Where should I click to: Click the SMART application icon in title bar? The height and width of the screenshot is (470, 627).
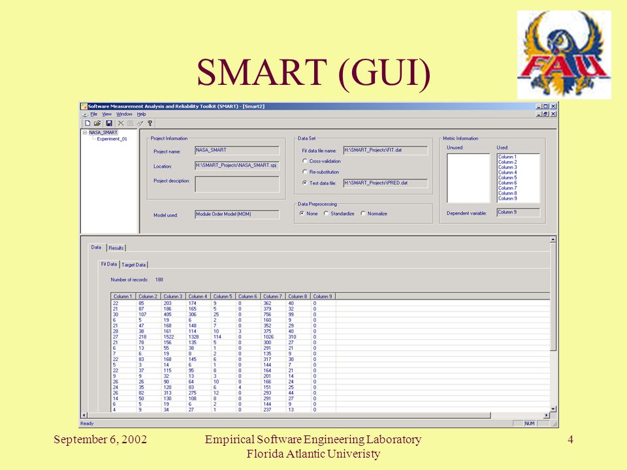[84, 106]
